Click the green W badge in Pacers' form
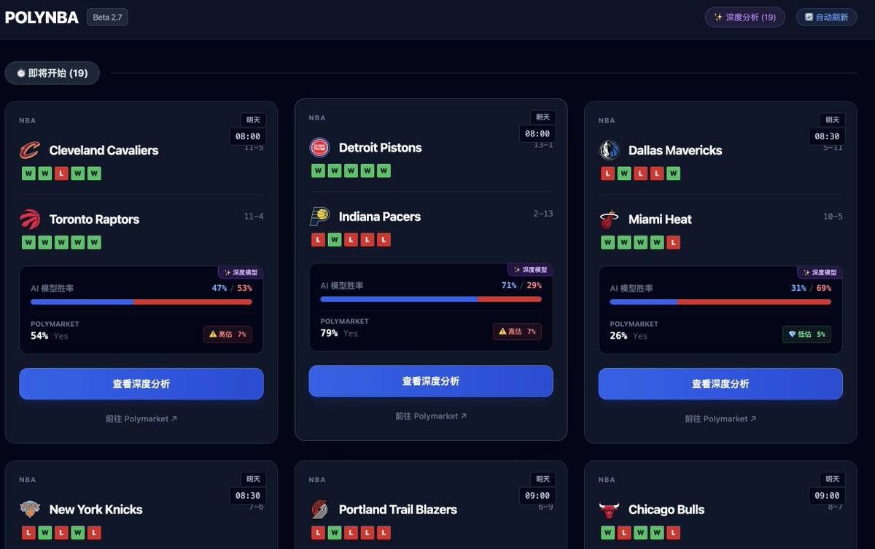875x549 pixels. tap(335, 239)
